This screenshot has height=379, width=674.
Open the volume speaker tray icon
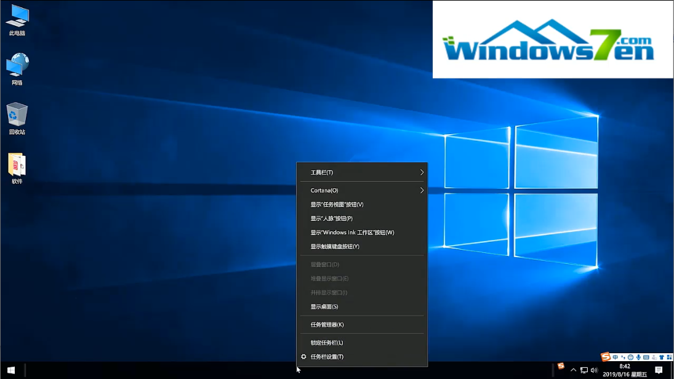(595, 370)
